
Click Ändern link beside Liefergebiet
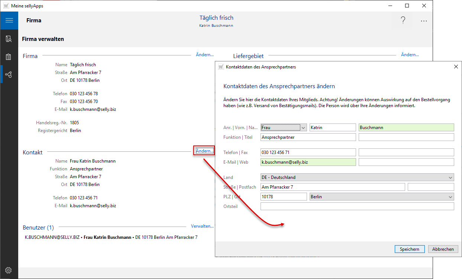410,55
